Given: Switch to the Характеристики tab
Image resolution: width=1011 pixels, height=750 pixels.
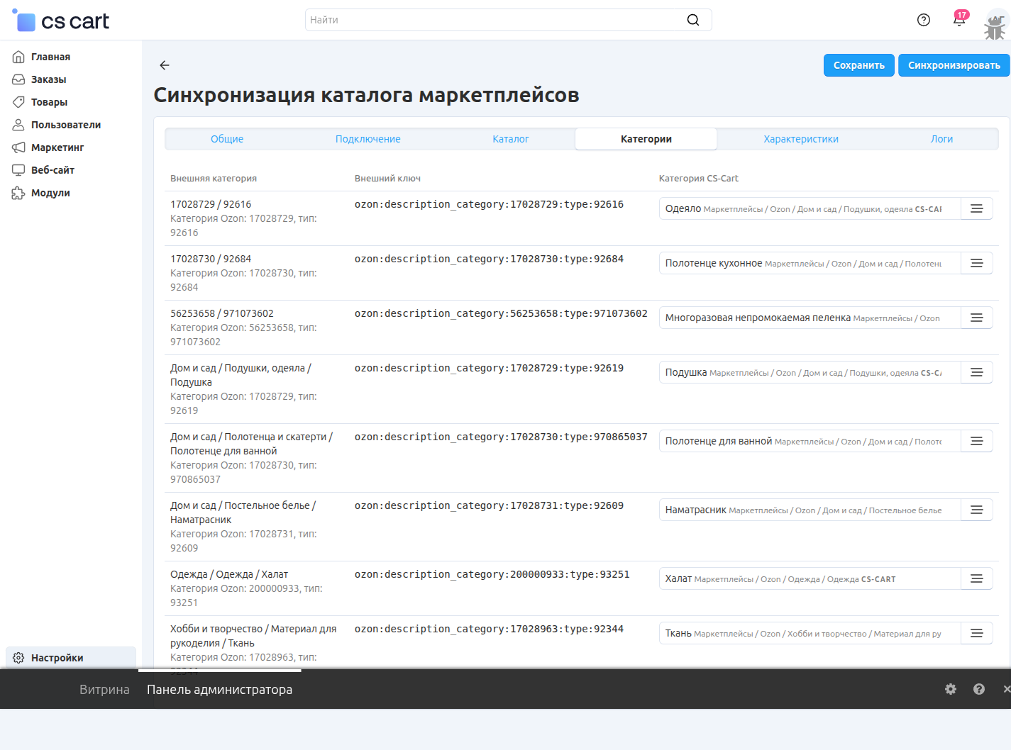Looking at the screenshot, I should coord(801,139).
